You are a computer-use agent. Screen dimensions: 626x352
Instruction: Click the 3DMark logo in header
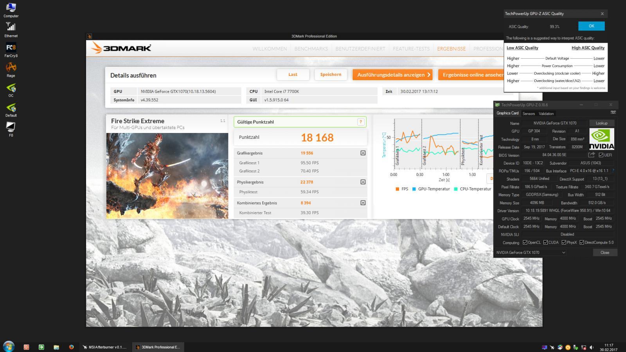pos(121,48)
